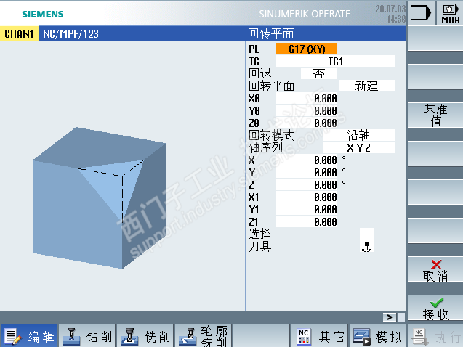Image resolution: width=463 pixels, height=347 pixels.
Task: Click the date and time display
Action: pos(390,14)
